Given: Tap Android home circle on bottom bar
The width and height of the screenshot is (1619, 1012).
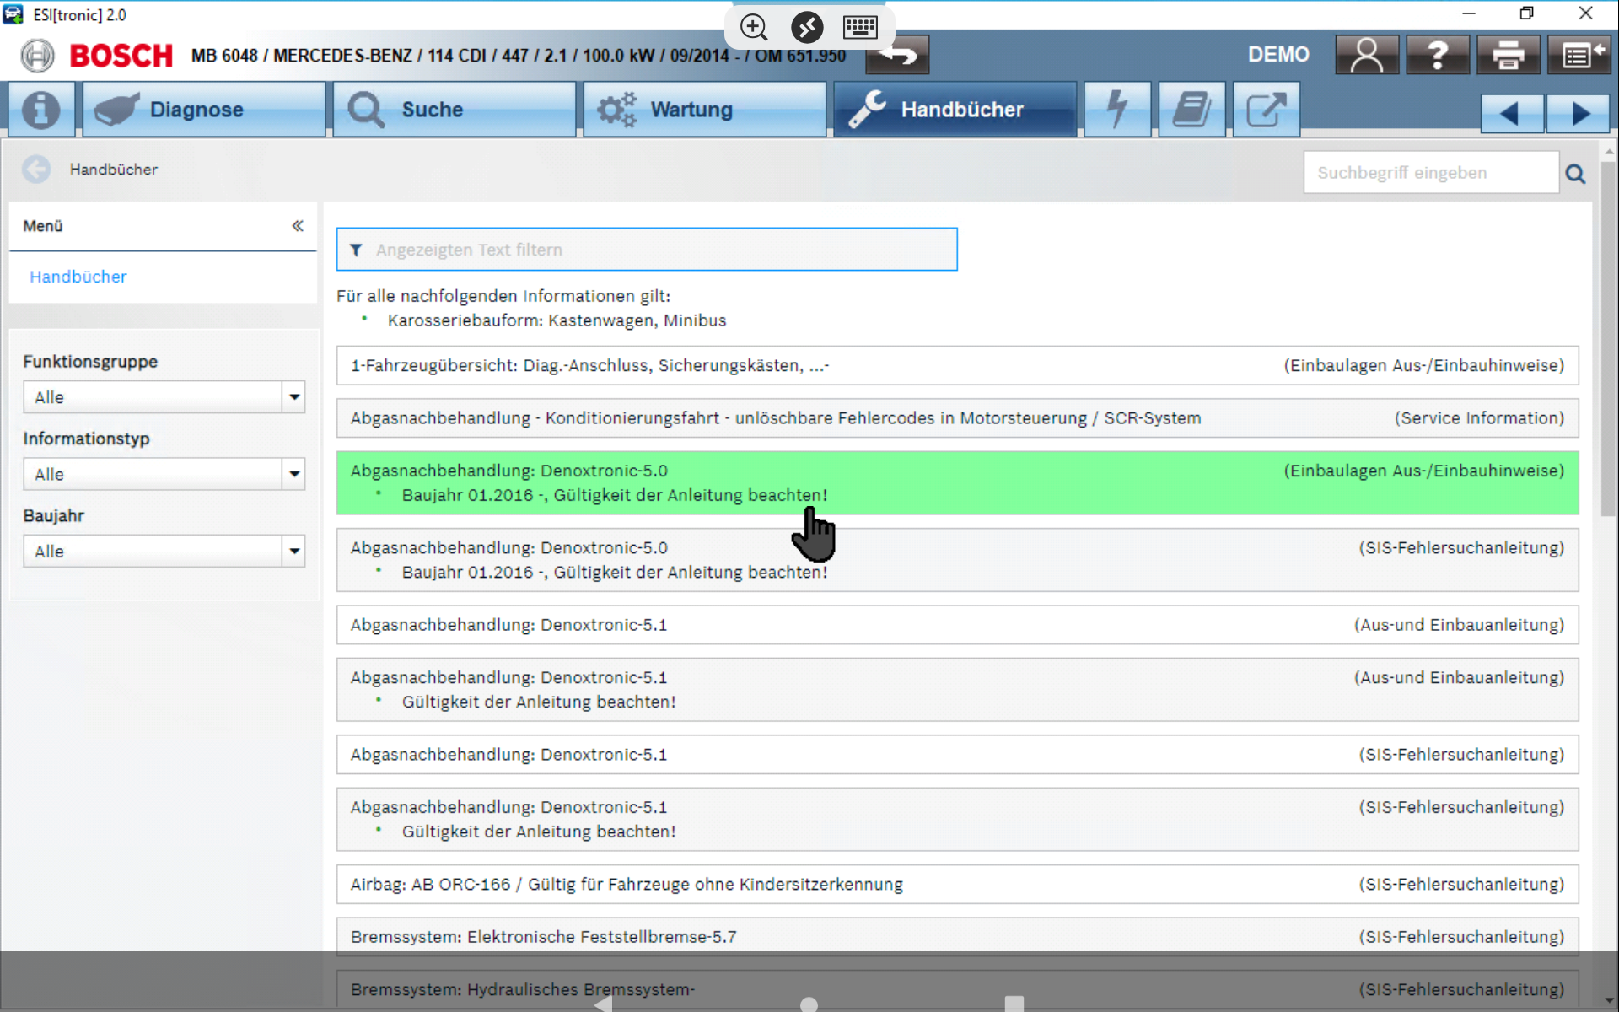Looking at the screenshot, I should click(809, 1004).
